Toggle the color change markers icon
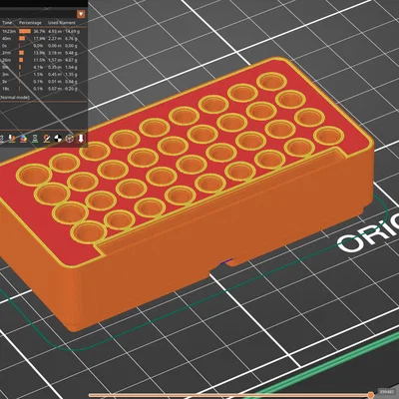399x399 pixels. (x=23, y=138)
